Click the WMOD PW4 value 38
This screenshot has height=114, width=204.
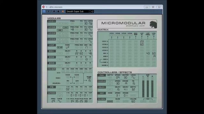coord(86,101)
